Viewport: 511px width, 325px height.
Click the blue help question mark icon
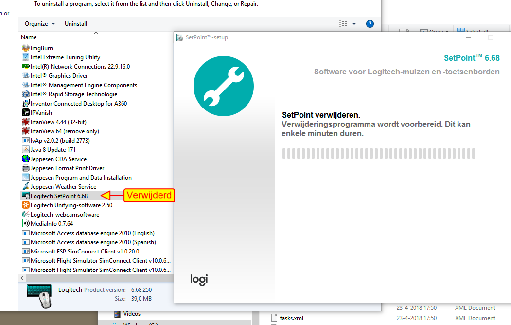pyautogui.click(x=370, y=24)
